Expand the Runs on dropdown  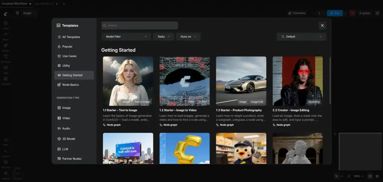click(x=188, y=37)
